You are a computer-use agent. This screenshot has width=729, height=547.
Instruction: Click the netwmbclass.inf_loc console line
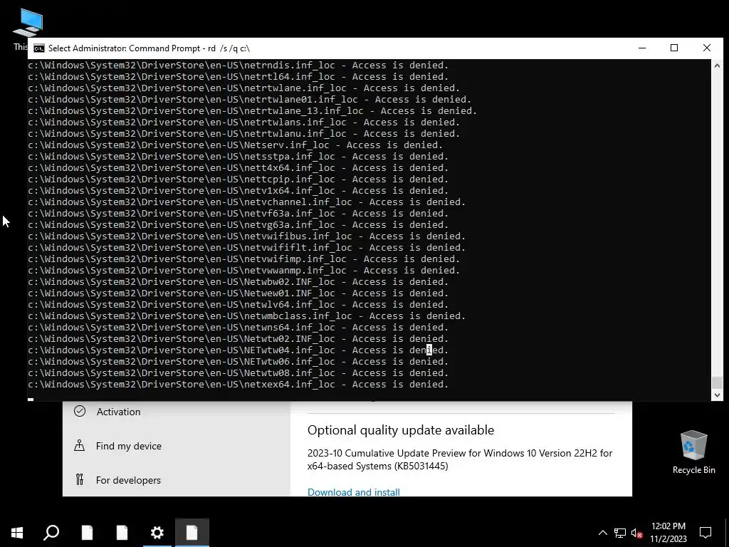coord(246,316)
